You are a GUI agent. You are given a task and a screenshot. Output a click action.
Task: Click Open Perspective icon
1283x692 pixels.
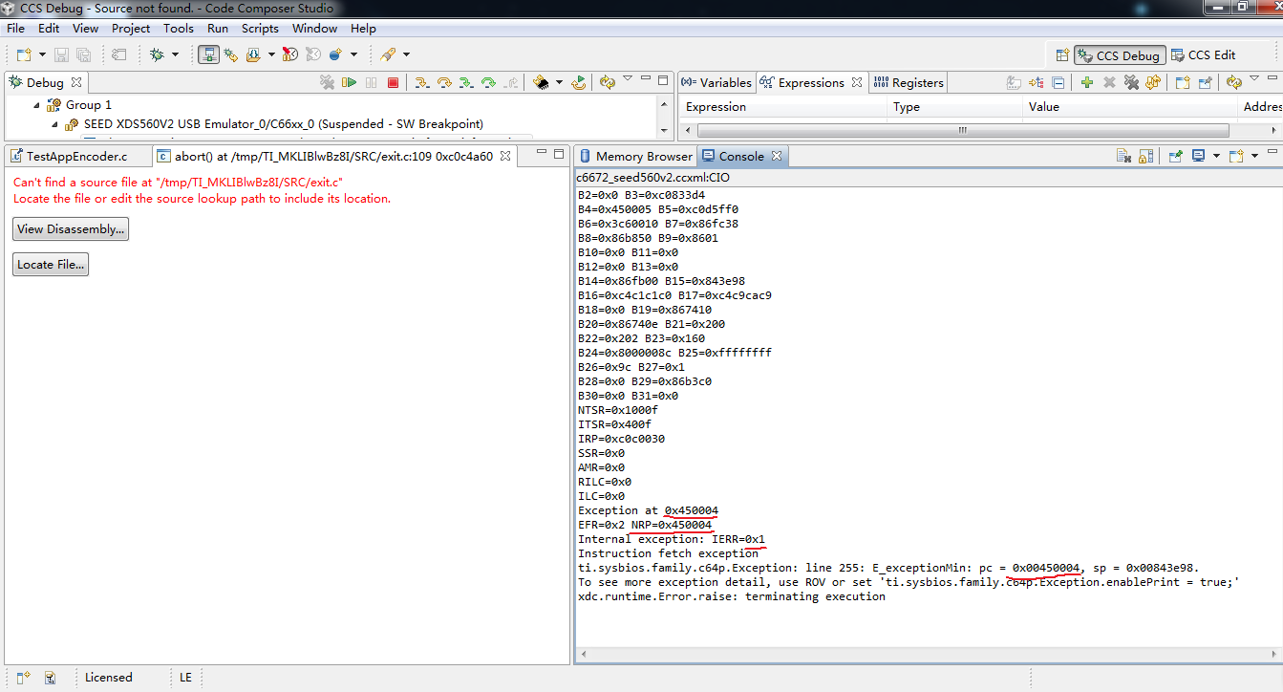pyautogui.click(x=1061, y=55)
